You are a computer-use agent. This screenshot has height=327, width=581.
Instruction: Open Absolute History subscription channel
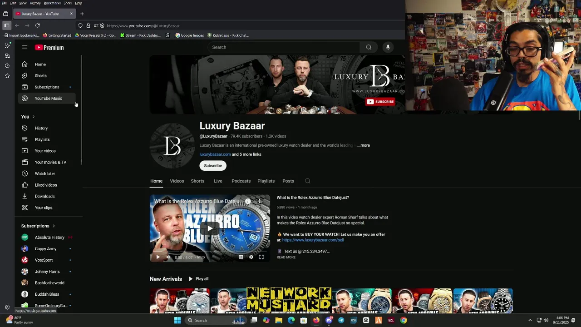point(47,238)
